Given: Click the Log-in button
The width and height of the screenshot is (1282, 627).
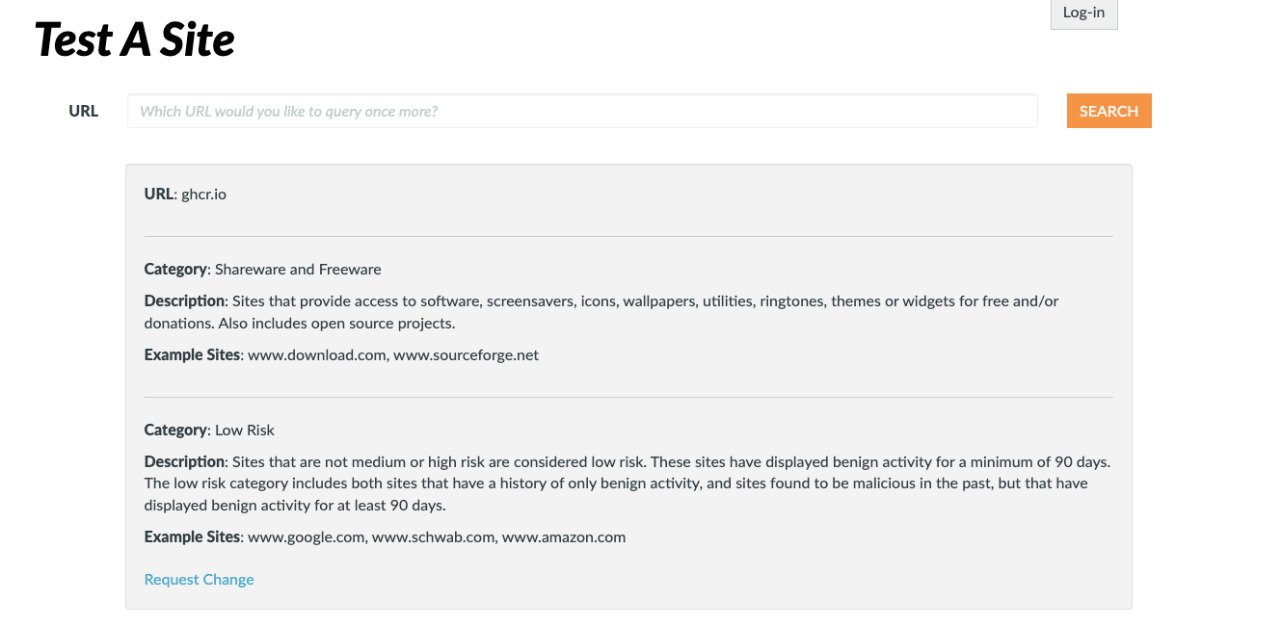Looking at the screenshot, I should [x=1082, y=13].
